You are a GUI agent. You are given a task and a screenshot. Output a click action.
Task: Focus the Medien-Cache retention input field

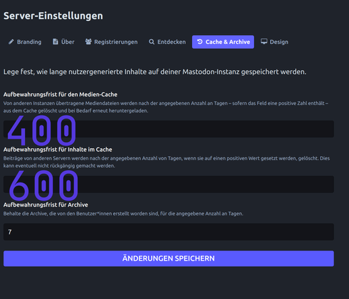coord(168,129)
